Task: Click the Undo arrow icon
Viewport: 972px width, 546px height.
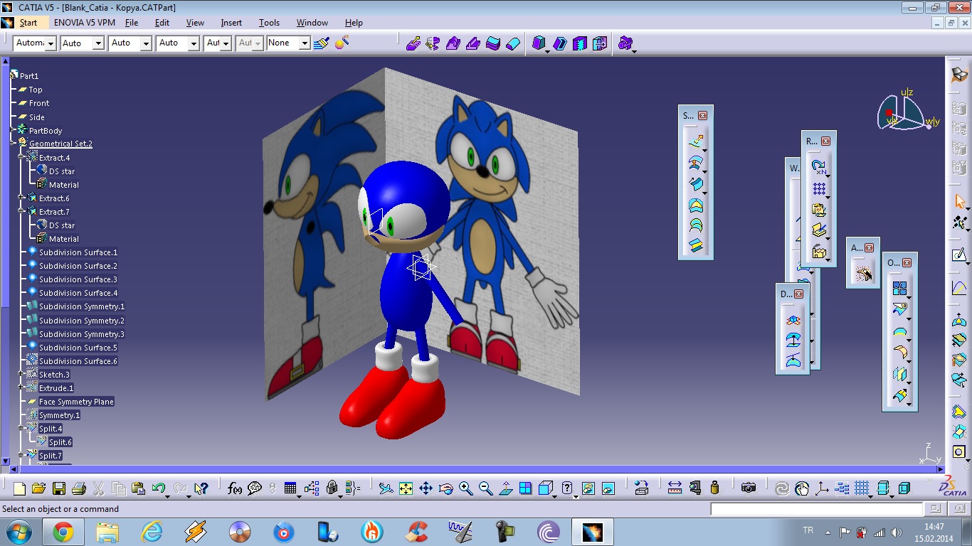Action: [x=159, y=488]
